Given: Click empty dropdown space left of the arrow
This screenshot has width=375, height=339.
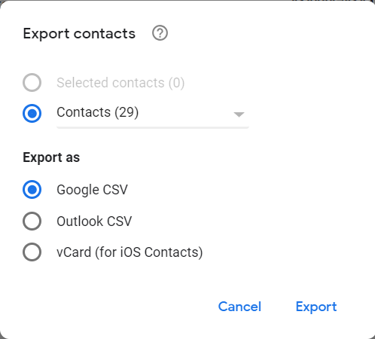Looking at the screenshot, I should click(x=186, y=114).
